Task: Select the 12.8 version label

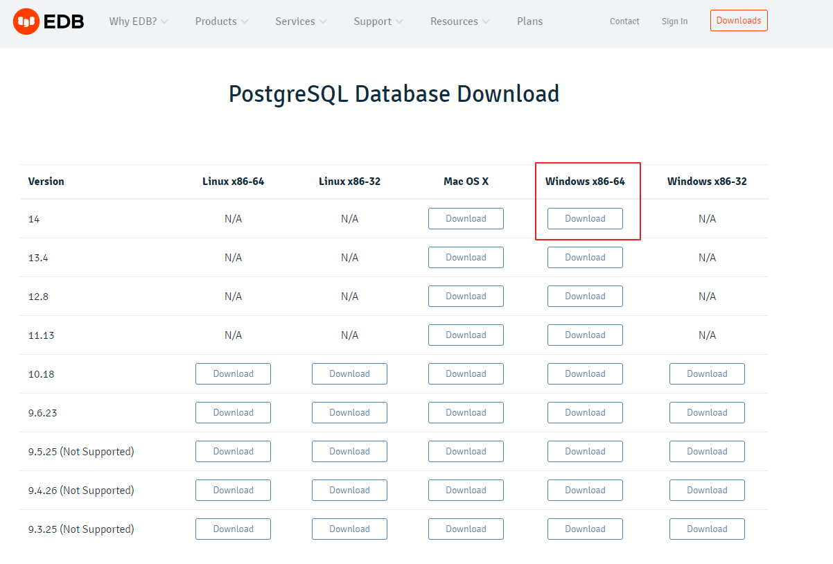Action: (38, 297)
